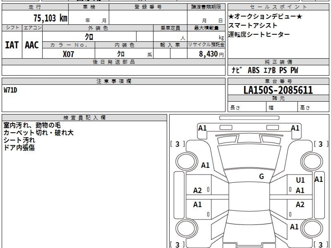Select the 幅 dimension cell
Image resolution: width=331 pixels, height=248 pixels.
click(x=282, y=107)
